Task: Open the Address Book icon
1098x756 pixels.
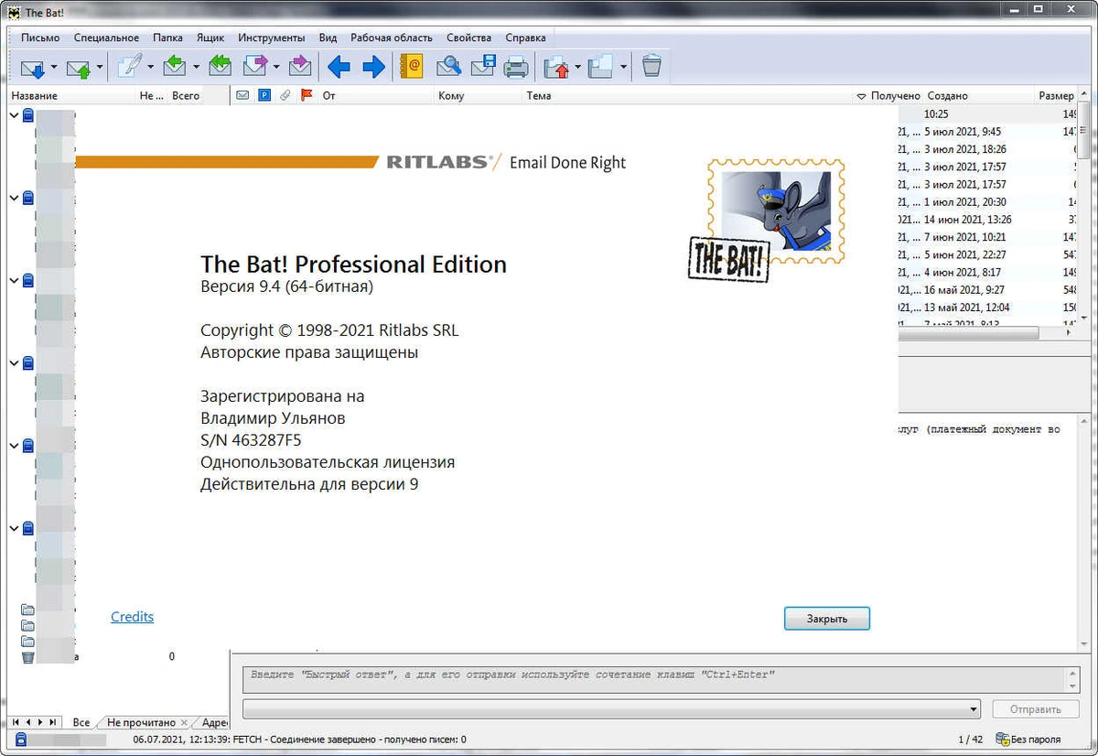Action: point(412,67)
